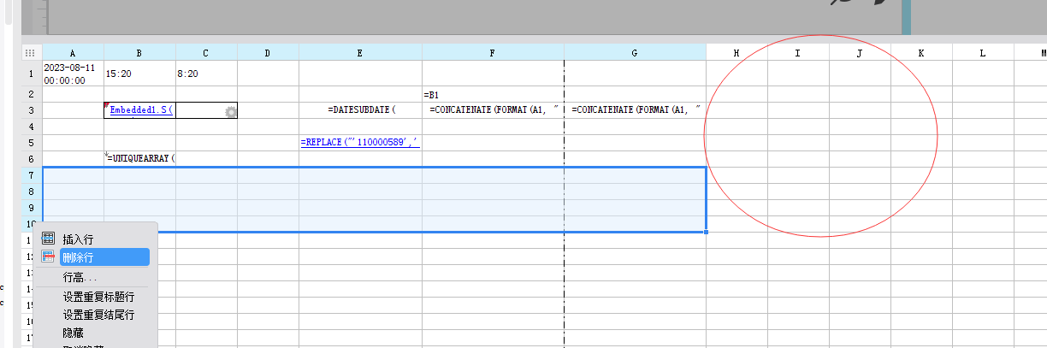
Task: Select the =CONCATENATE formula in column G
Action: tap(635, 110)
